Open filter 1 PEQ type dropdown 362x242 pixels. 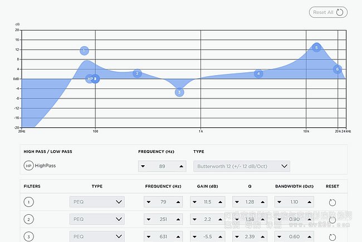97,203
